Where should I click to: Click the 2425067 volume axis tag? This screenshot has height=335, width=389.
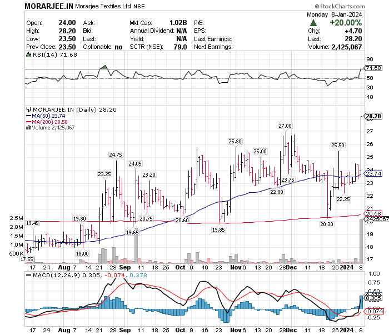[376, 219]
